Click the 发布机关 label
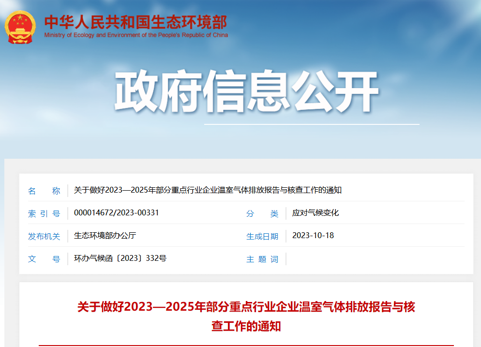 click(x=44, y=236)
